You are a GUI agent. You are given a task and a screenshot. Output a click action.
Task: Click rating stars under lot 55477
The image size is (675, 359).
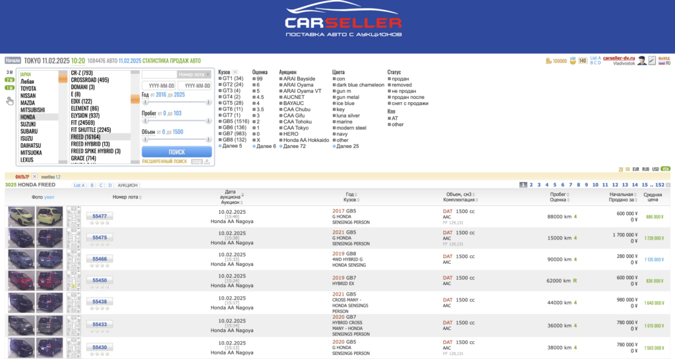[100, 223]
